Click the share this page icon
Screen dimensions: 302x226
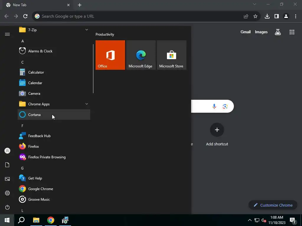tap(246, 16)
